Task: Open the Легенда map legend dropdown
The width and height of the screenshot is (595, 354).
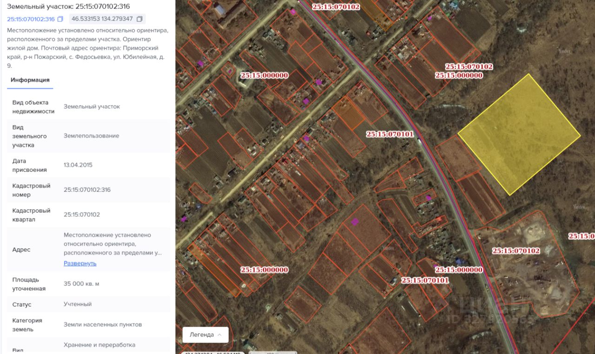Action: (205, 334)
